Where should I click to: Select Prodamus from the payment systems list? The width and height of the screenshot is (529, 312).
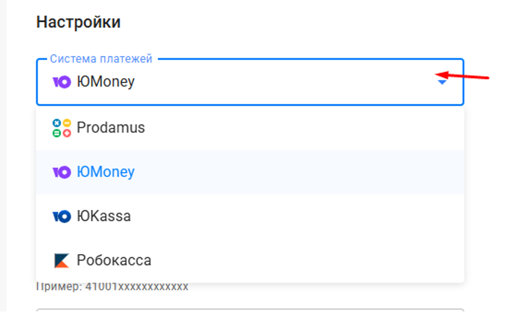(x=111, y=128)
